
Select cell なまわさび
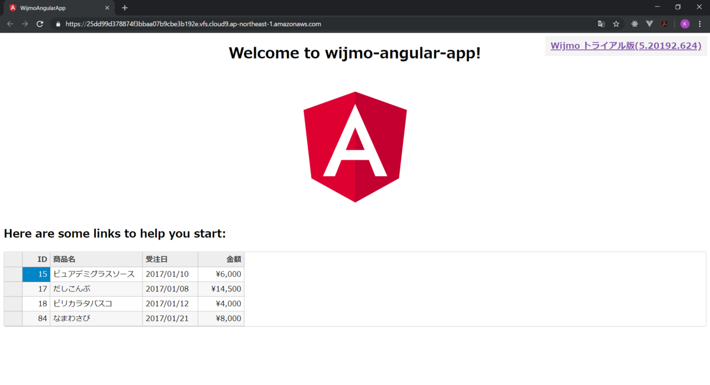tap(96, 318)
